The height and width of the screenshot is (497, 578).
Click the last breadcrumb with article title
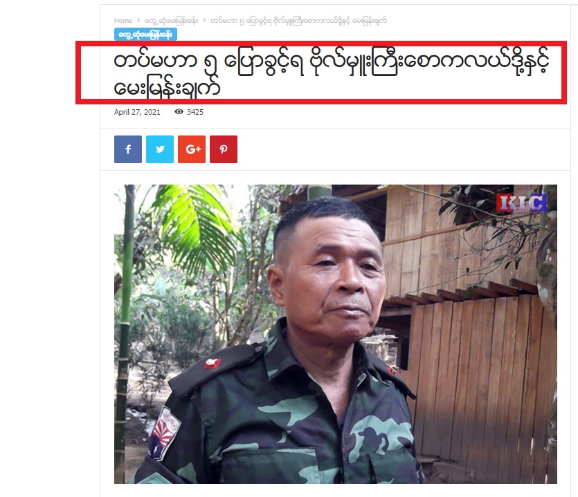(x=298, y=21)
